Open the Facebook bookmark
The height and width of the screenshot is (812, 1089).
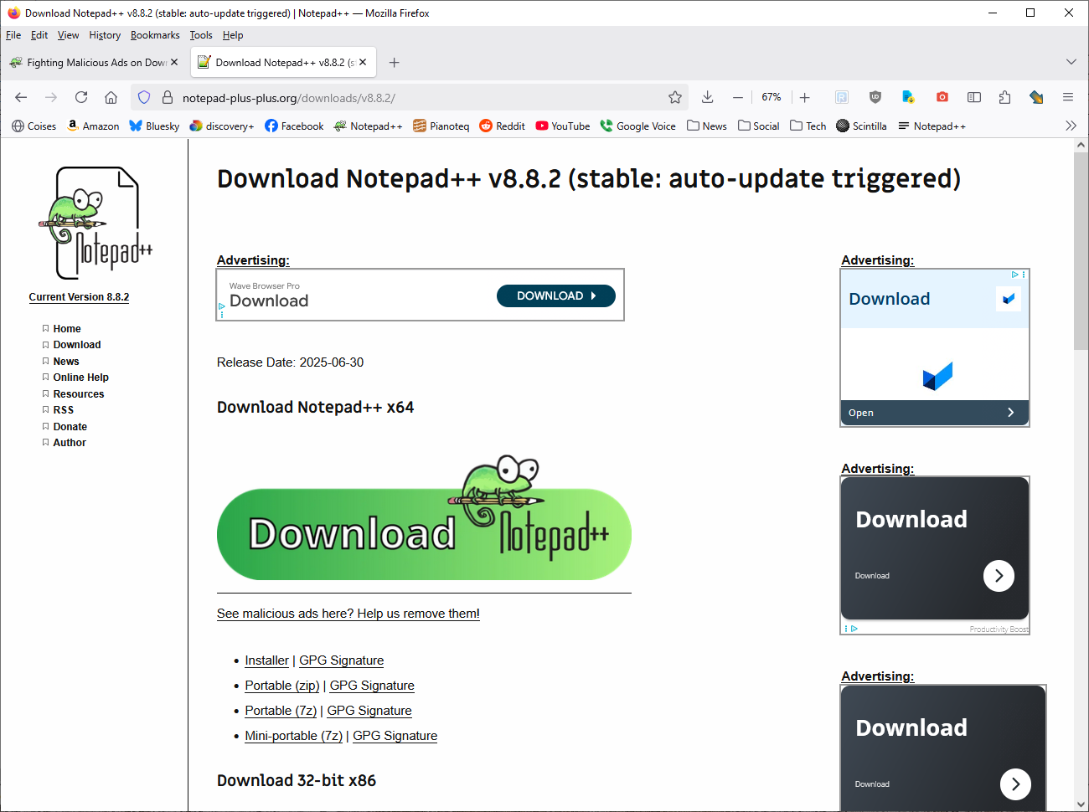pyautogui.click(x=294, y=126)
